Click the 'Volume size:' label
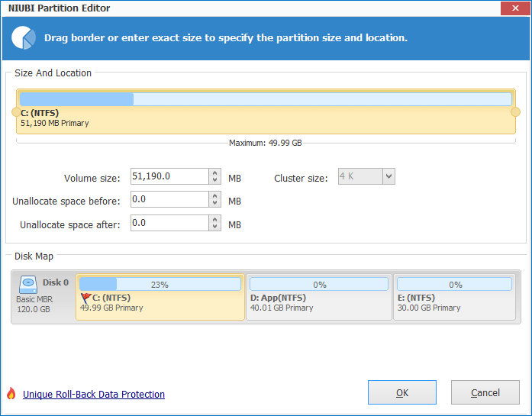Screen dimensions: 532x416 coord(92,179)
